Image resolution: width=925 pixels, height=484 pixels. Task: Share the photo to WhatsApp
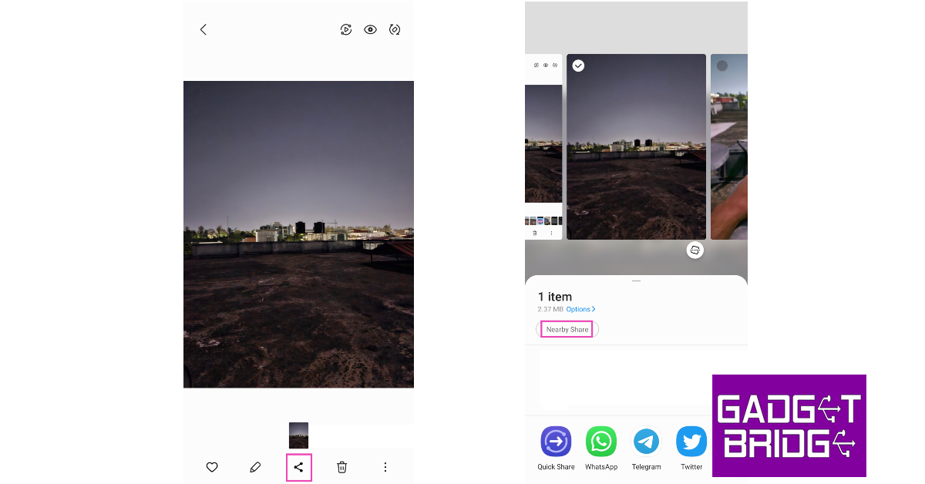(601, 442)
